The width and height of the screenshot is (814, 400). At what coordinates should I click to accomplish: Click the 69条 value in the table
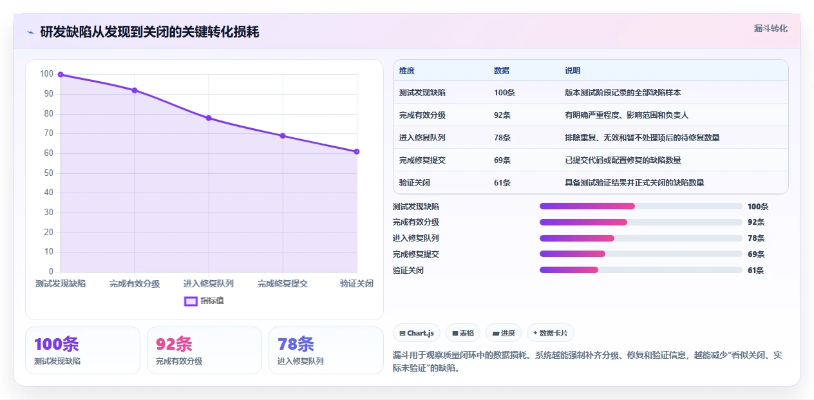(502, 160)
